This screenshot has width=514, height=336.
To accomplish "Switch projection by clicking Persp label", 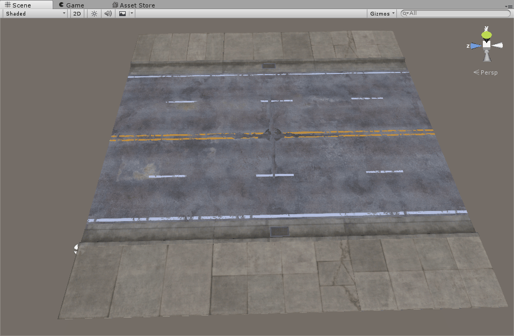I will click(488, 72).
